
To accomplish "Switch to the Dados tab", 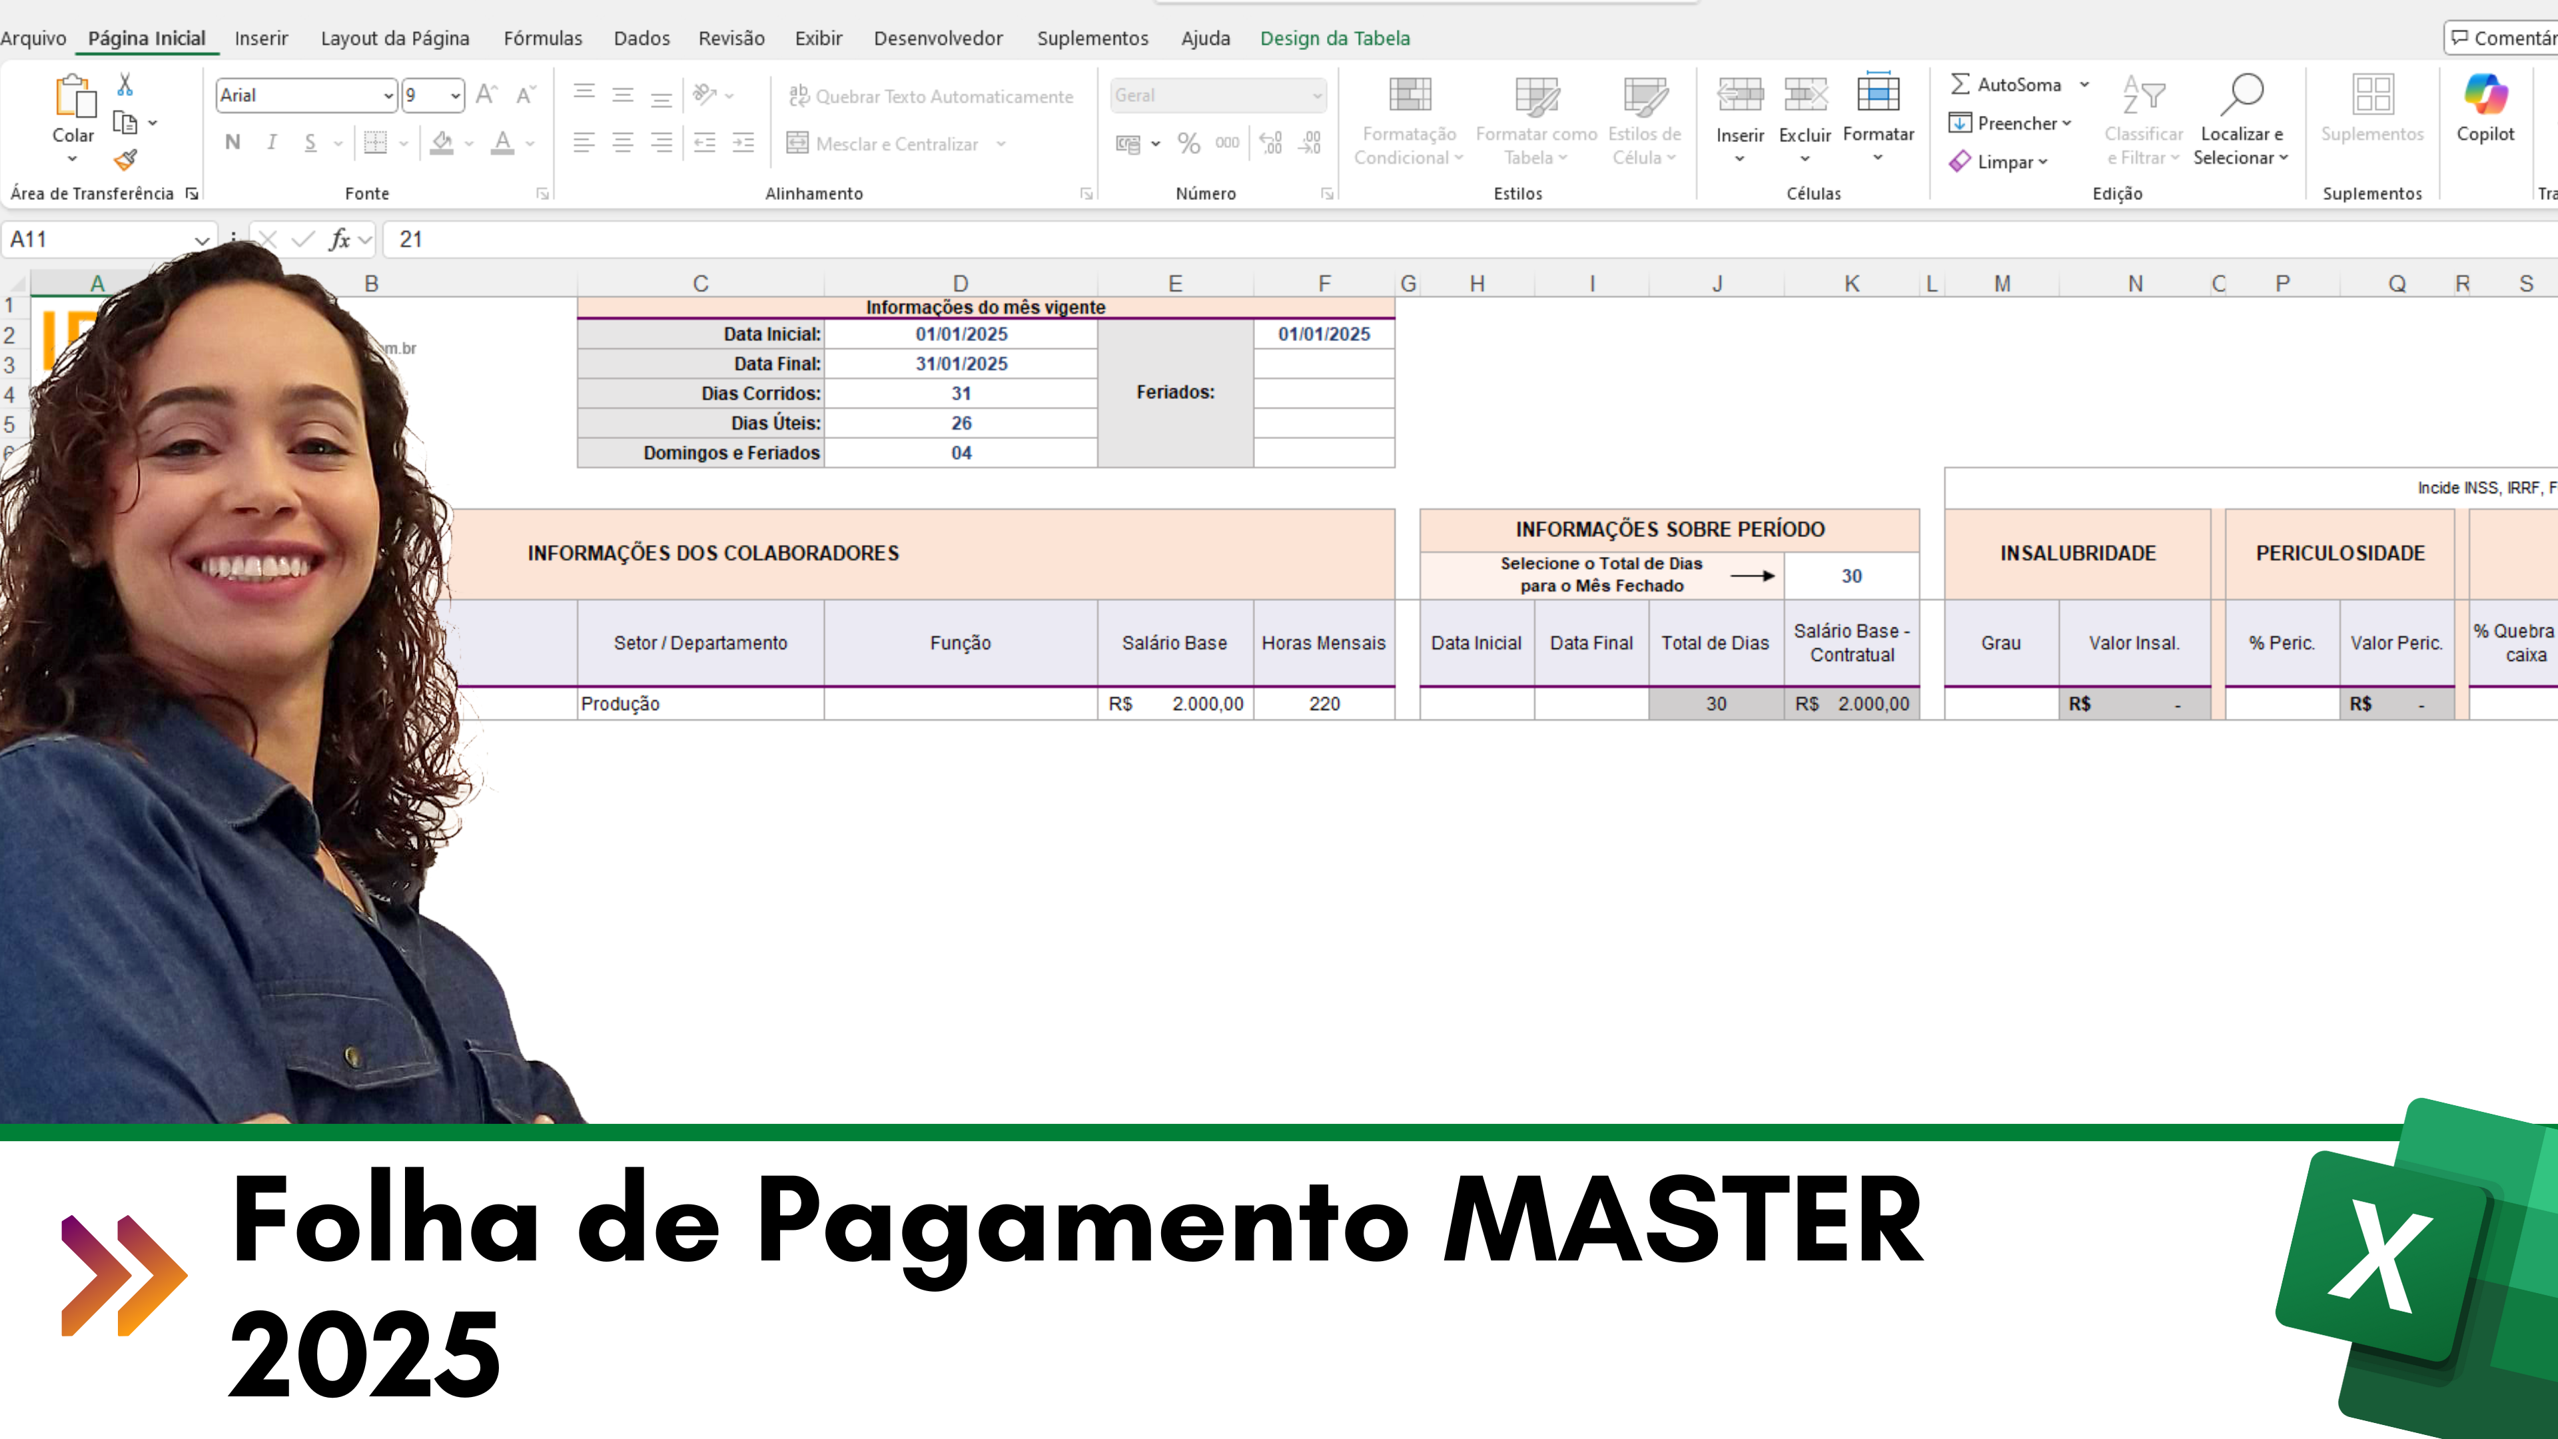I will click(x=641, y=38).
